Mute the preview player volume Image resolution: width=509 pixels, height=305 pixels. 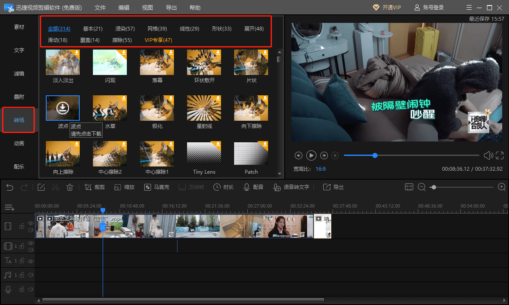tap(488, 155)
